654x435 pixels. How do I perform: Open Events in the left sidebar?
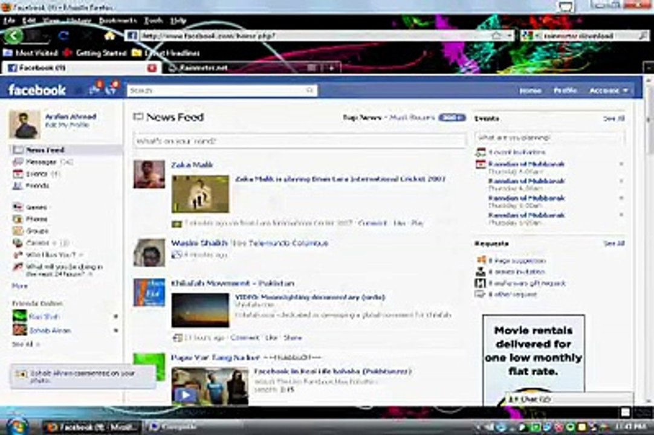click(37, 174)
